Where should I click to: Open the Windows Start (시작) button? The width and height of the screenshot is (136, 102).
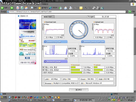coord(4,97)
